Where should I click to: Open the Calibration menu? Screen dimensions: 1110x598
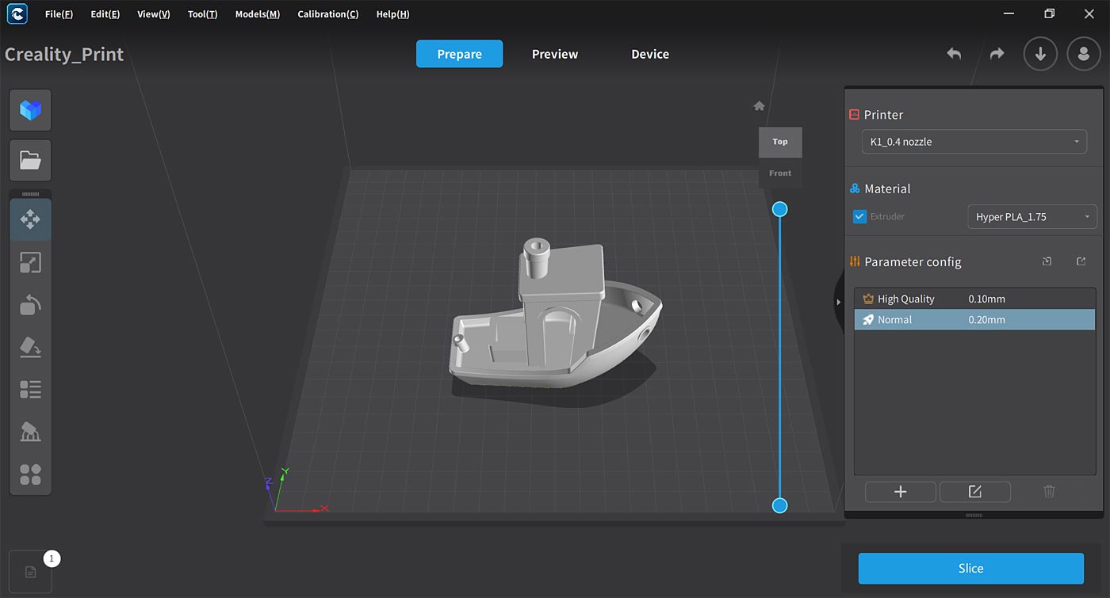pyautogui.click(x=327, y=13)
